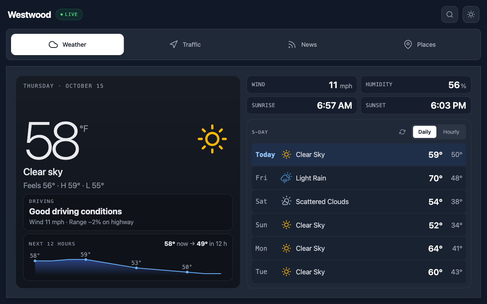The width and height of the screenshot is (487, 304).
Task: Click the Humidity 56% card
Action: [416, 85]
